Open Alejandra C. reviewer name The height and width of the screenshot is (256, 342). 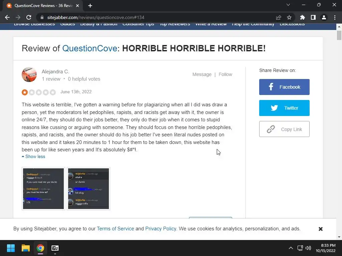pyautogui.click(x=55, y=72)
